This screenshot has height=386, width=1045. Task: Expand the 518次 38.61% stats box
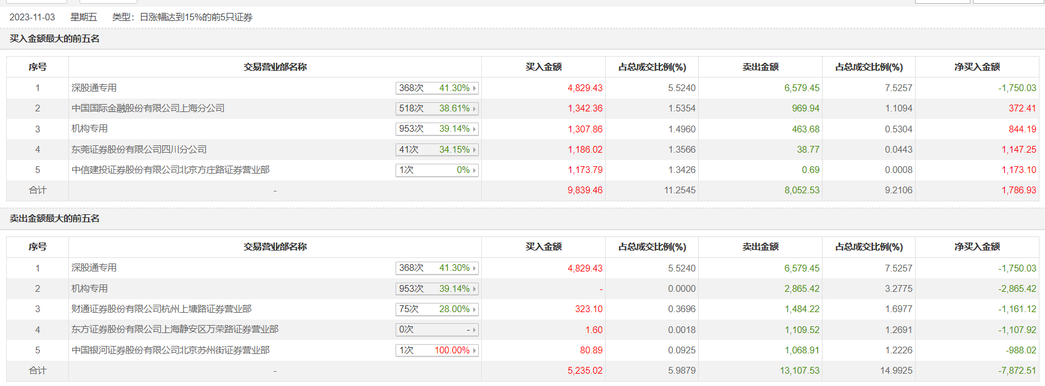point(437,108)
